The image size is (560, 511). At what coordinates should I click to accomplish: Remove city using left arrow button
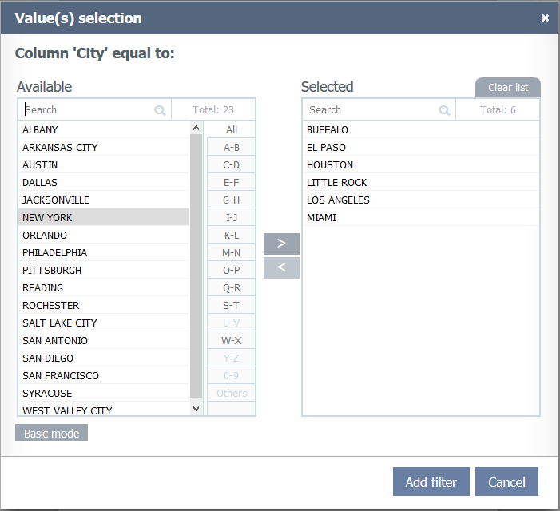click(281, 267)
